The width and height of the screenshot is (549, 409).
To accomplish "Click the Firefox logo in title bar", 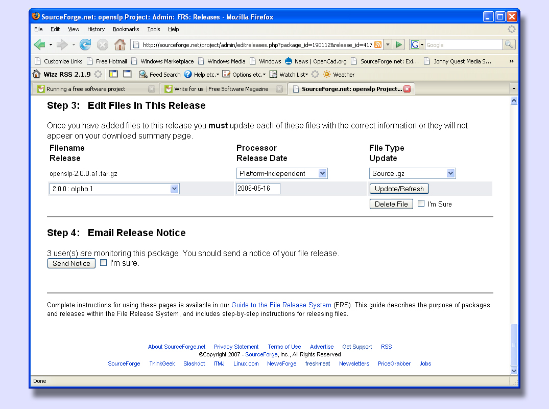I will [35, 16].
